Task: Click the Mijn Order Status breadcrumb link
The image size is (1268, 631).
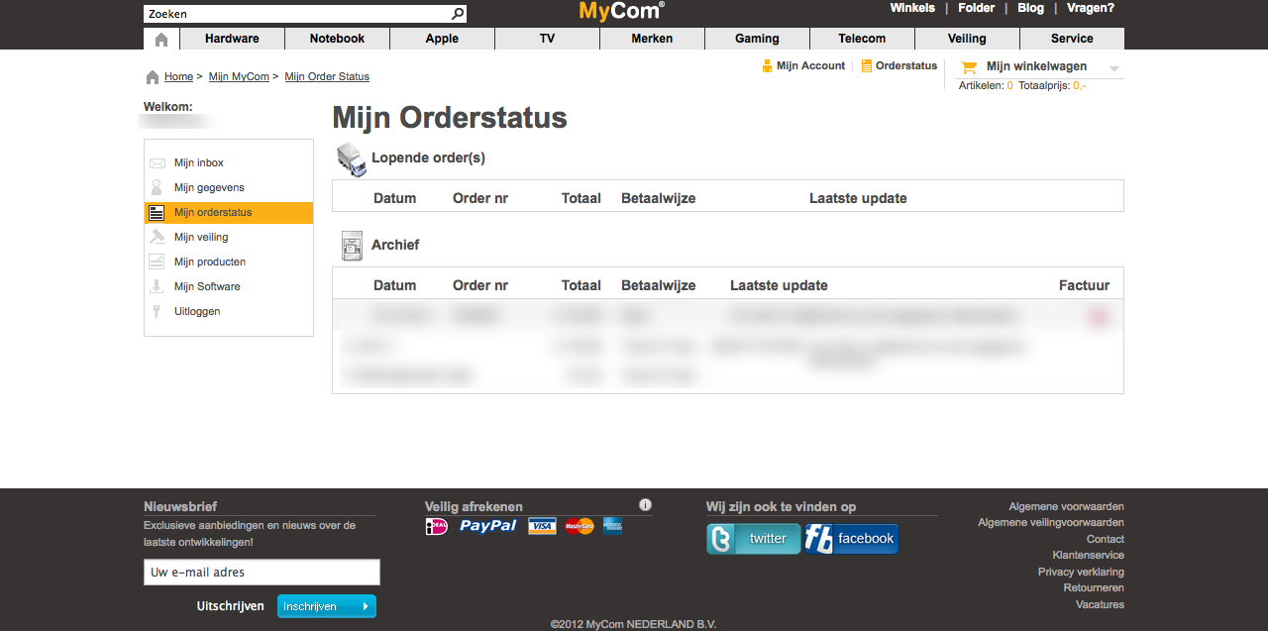Action: tap(327, 76)
